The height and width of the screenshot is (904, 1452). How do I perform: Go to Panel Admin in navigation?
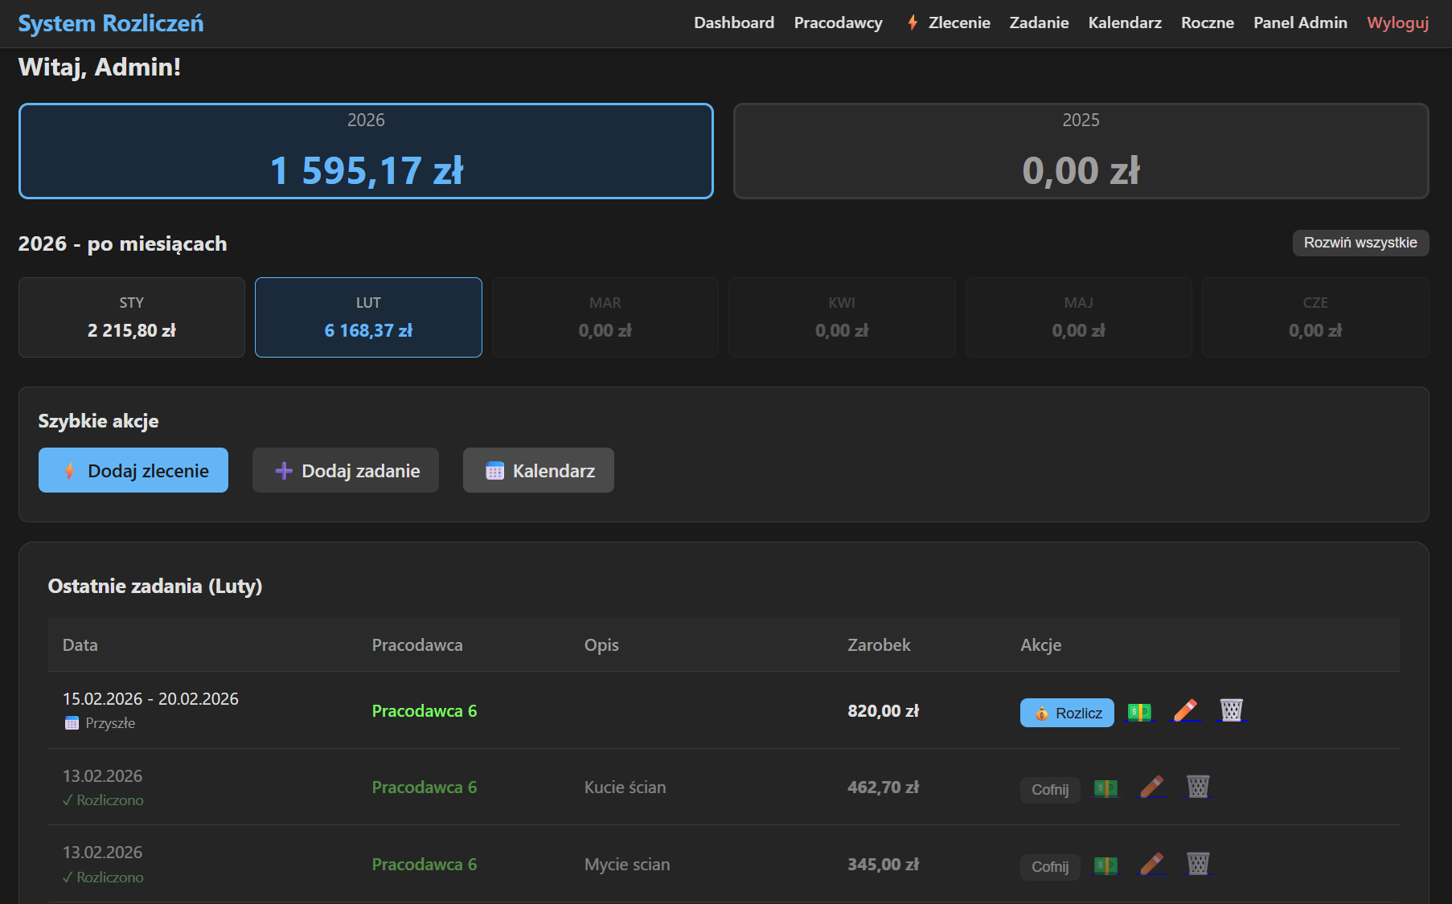click(1299, 22)
